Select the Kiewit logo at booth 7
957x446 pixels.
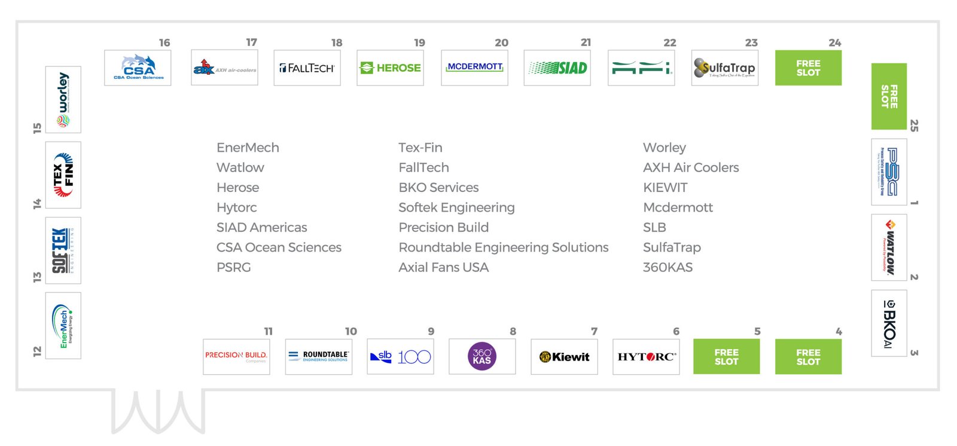(x=564, y=357)
